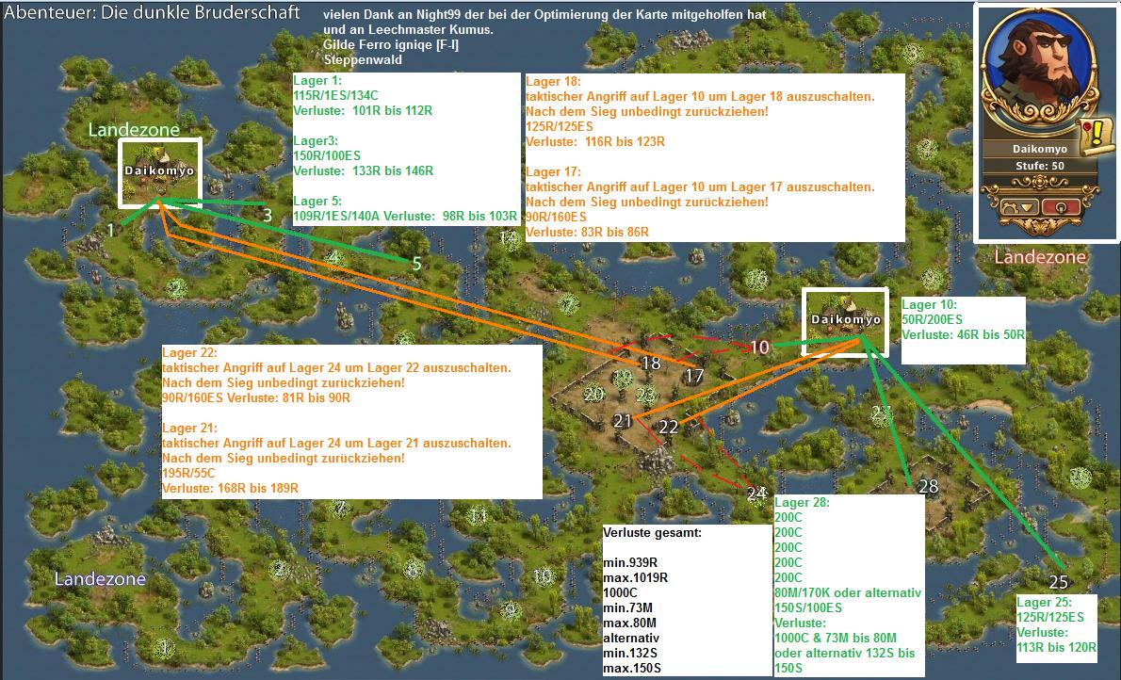Click enemy camp marker 17
Image resolution: width=1121 pixels, height=680 pixels.
(x=694, y=376)
